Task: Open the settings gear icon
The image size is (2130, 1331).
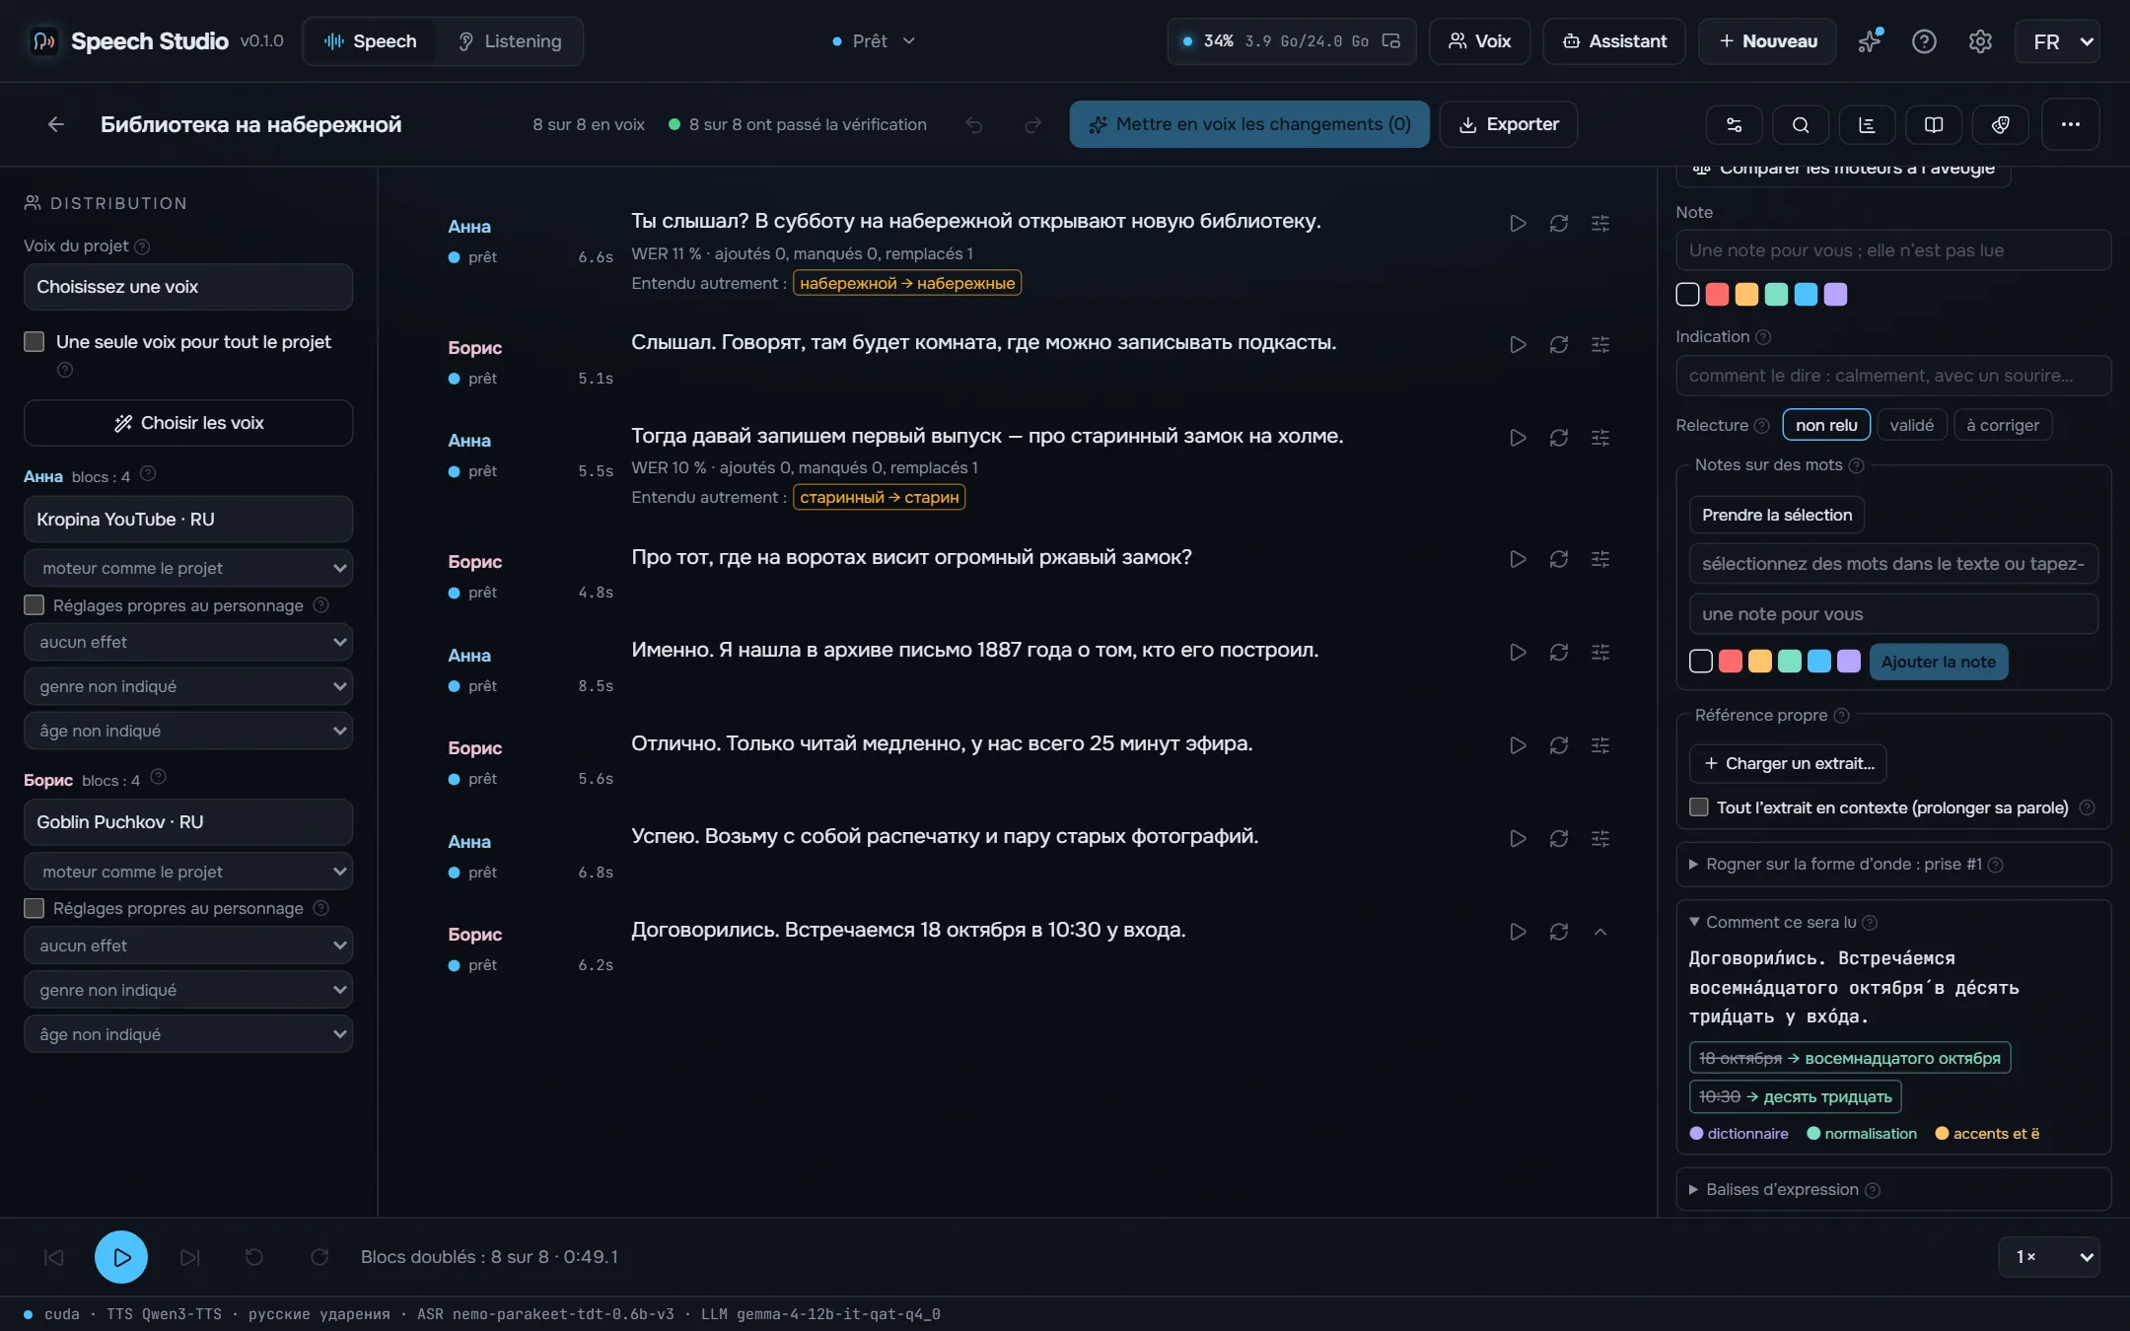Action: pyautogui.click(x=1980, y=41)
